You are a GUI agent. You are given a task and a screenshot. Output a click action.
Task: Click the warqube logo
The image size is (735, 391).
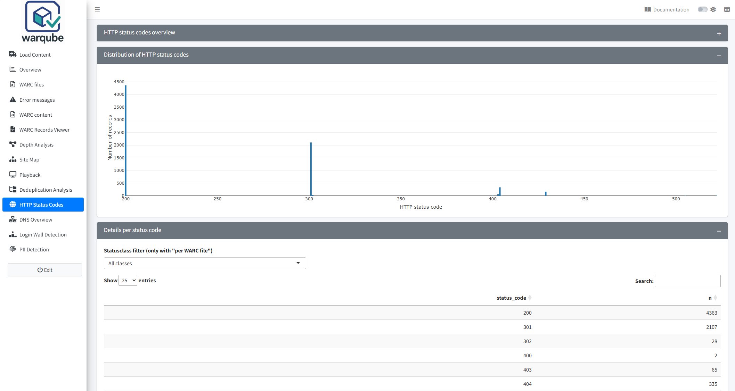click(43, 22)
